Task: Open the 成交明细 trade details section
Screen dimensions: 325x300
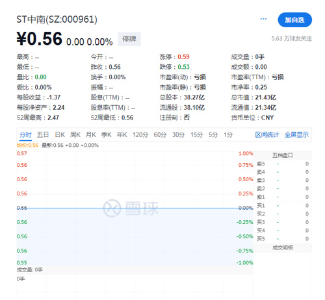Action: [x=283, y=247]
